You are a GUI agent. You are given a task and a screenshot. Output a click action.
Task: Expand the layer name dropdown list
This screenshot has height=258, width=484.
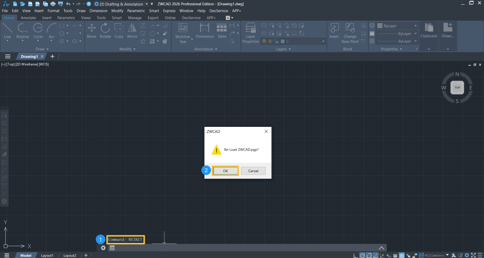click(322, 42)
